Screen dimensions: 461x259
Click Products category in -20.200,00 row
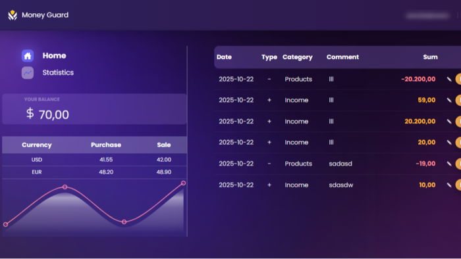point(298,79)
